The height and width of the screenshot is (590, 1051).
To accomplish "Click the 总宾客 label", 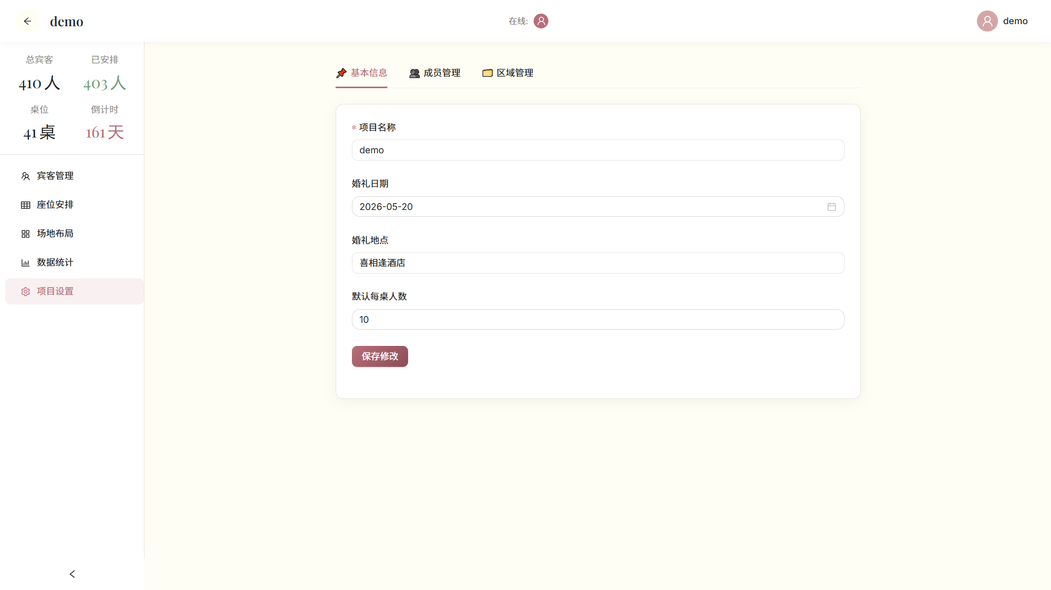I will click(39, 60).
